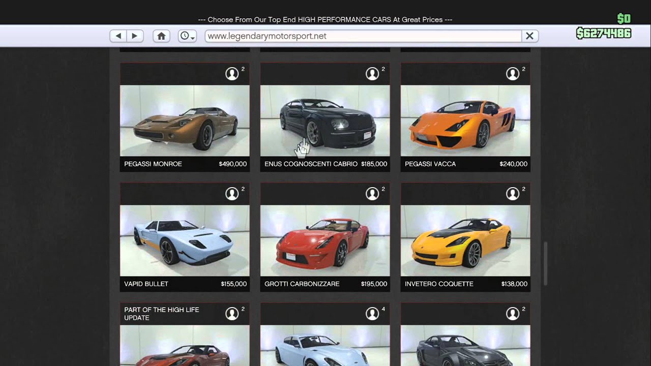Go back with the browser back arrow
Image resolution: width=651 pixels, height=366 pixels.
[x=119, y=36]
